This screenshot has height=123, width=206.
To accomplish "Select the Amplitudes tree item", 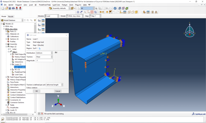I will (14, 108).
